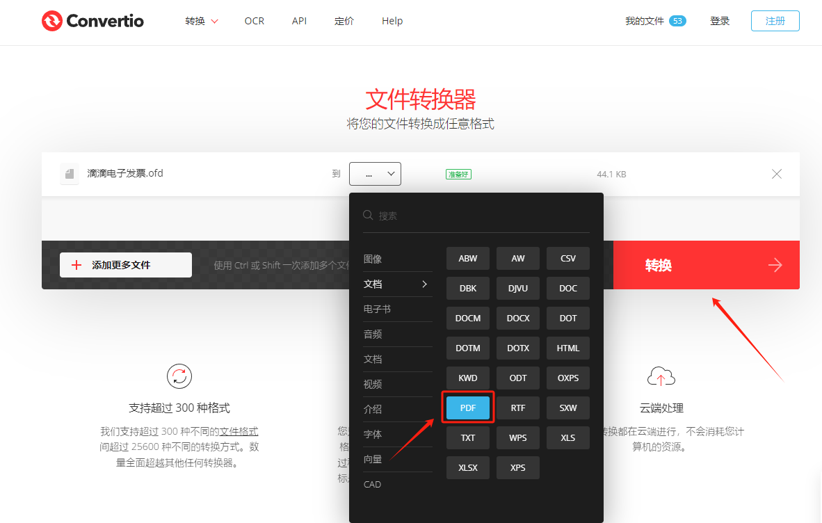Choose XPS format

[x=518, y=467]
